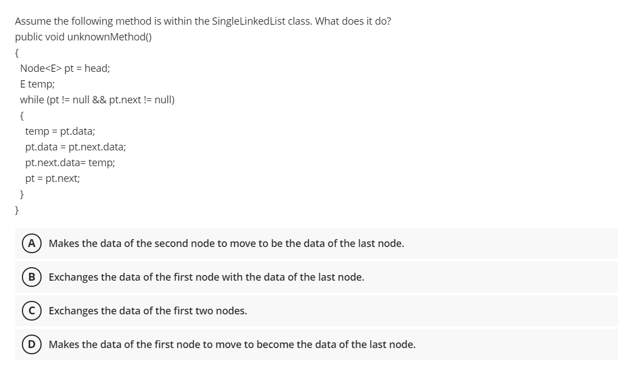Viewport: 632px width, 375px height.
Task: Click the question text about unknownMethod
Action: (202, 21)
